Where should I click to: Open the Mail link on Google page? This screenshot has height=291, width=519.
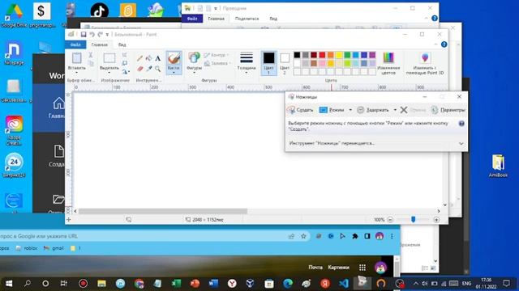[315, 268]
